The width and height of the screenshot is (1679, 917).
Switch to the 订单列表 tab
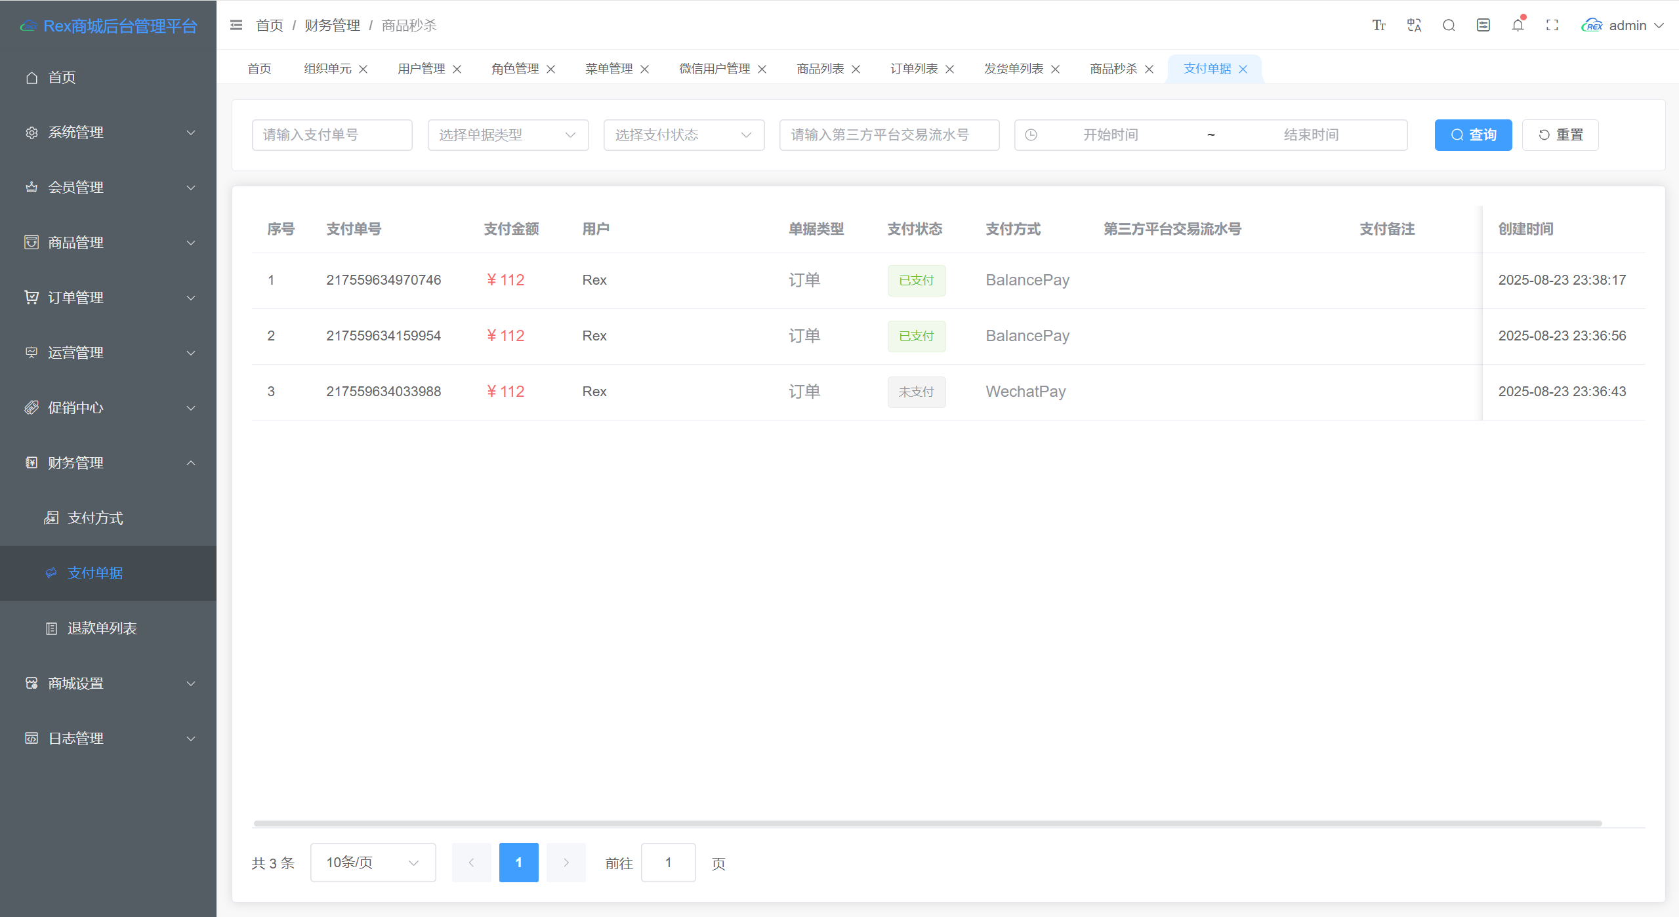coord(914,69)
